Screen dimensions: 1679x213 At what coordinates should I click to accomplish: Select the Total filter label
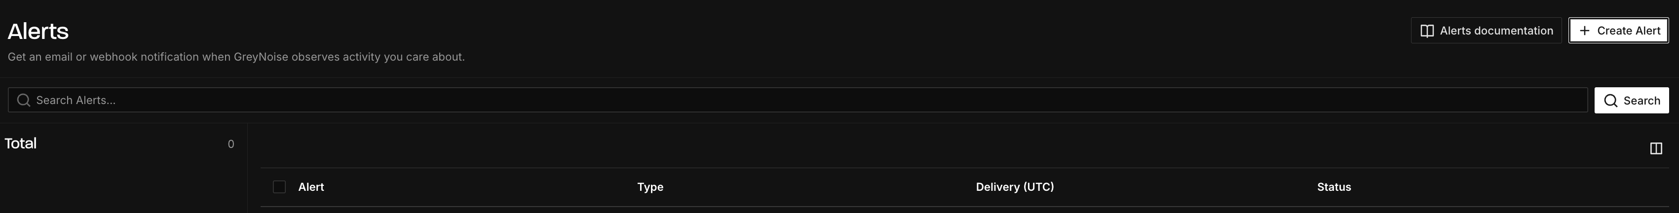click(x=20, y=143)
